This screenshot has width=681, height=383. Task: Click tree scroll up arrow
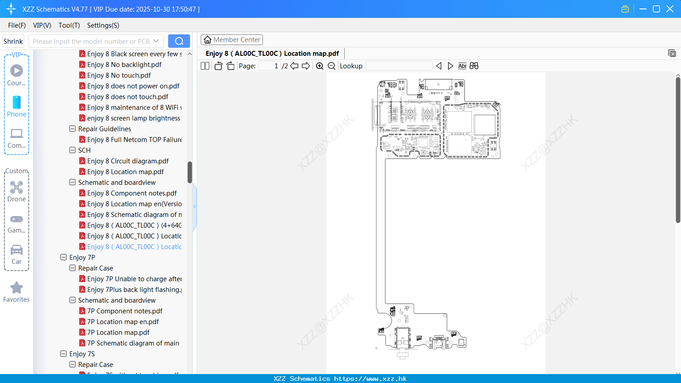tap(190, 54)
